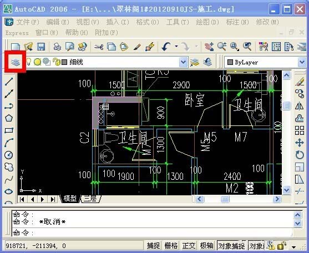Select the Array tool

coord(300,130)
